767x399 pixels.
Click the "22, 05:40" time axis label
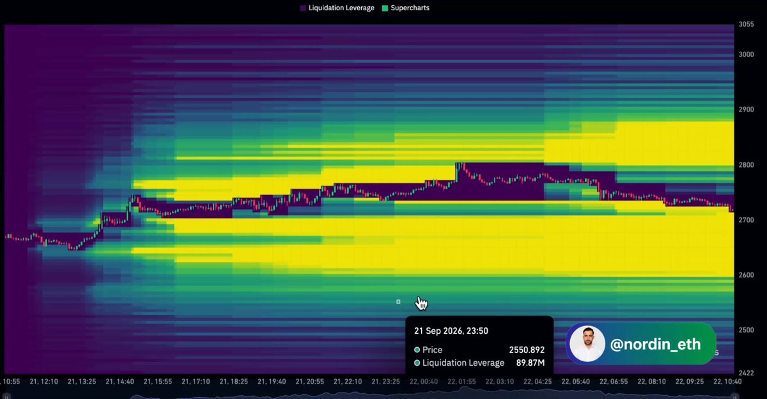576,381
